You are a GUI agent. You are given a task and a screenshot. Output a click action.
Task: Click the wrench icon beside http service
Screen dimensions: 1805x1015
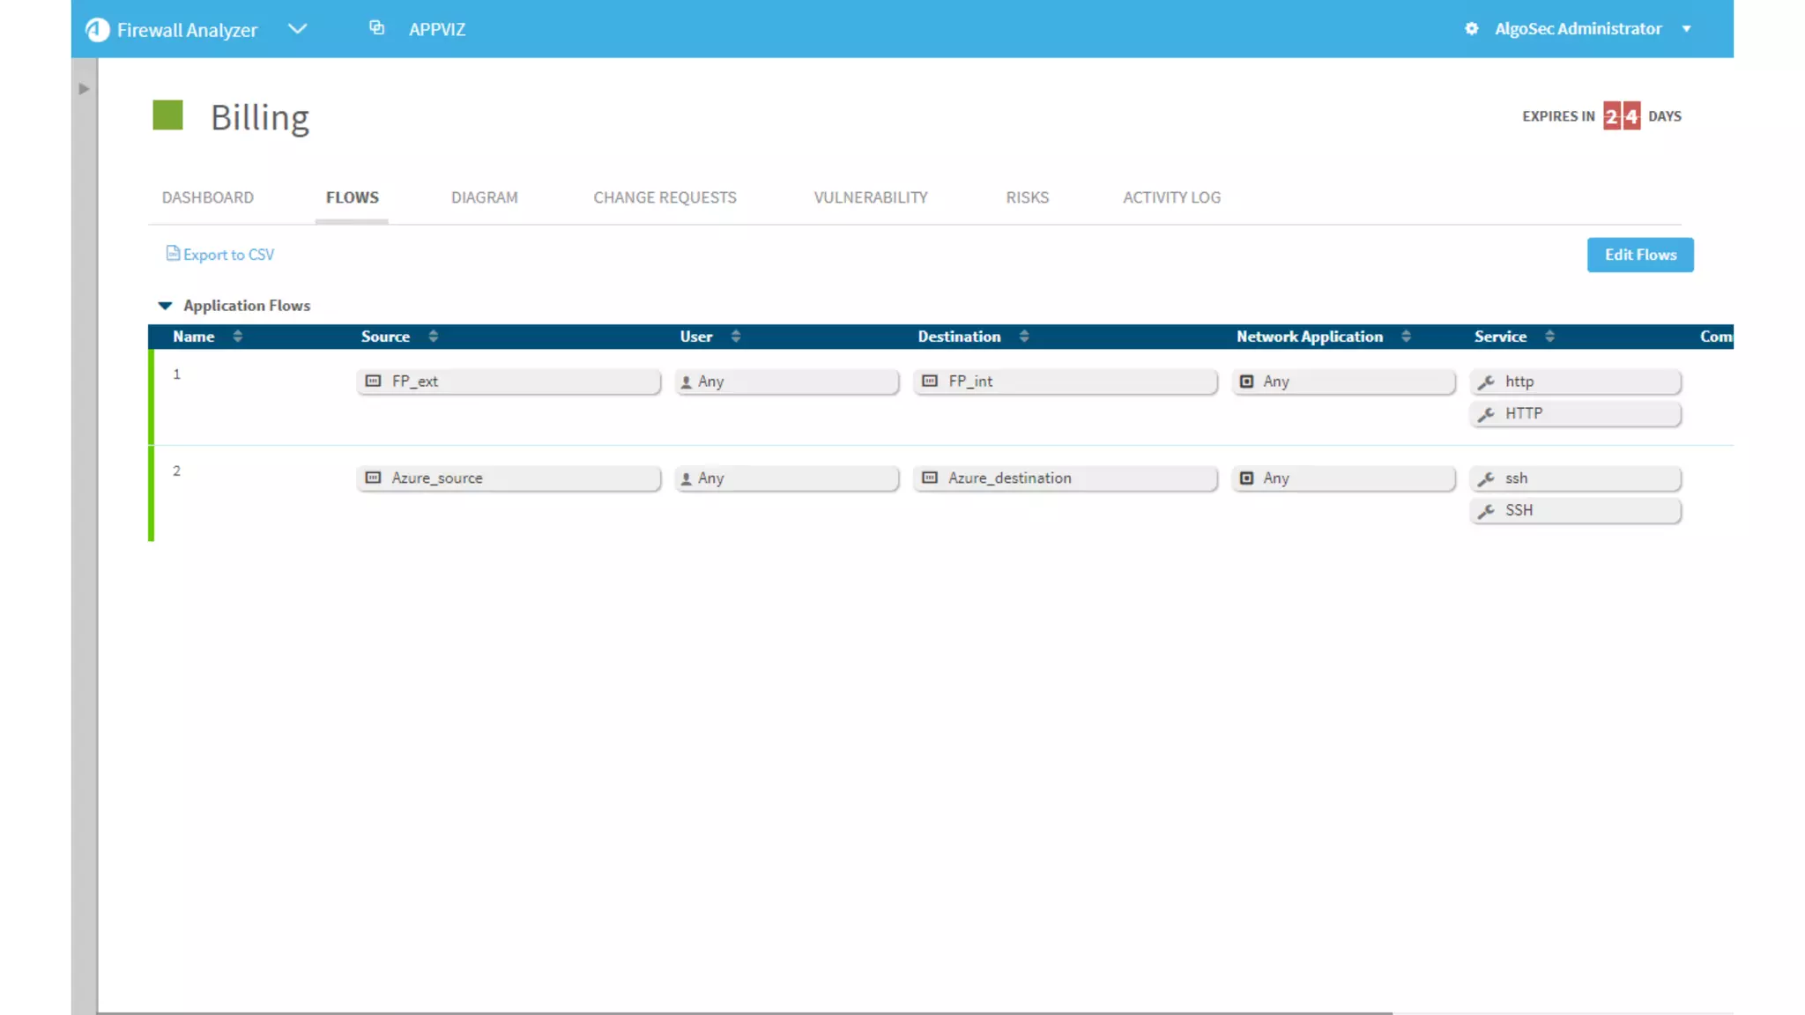tap(1486, 382)
